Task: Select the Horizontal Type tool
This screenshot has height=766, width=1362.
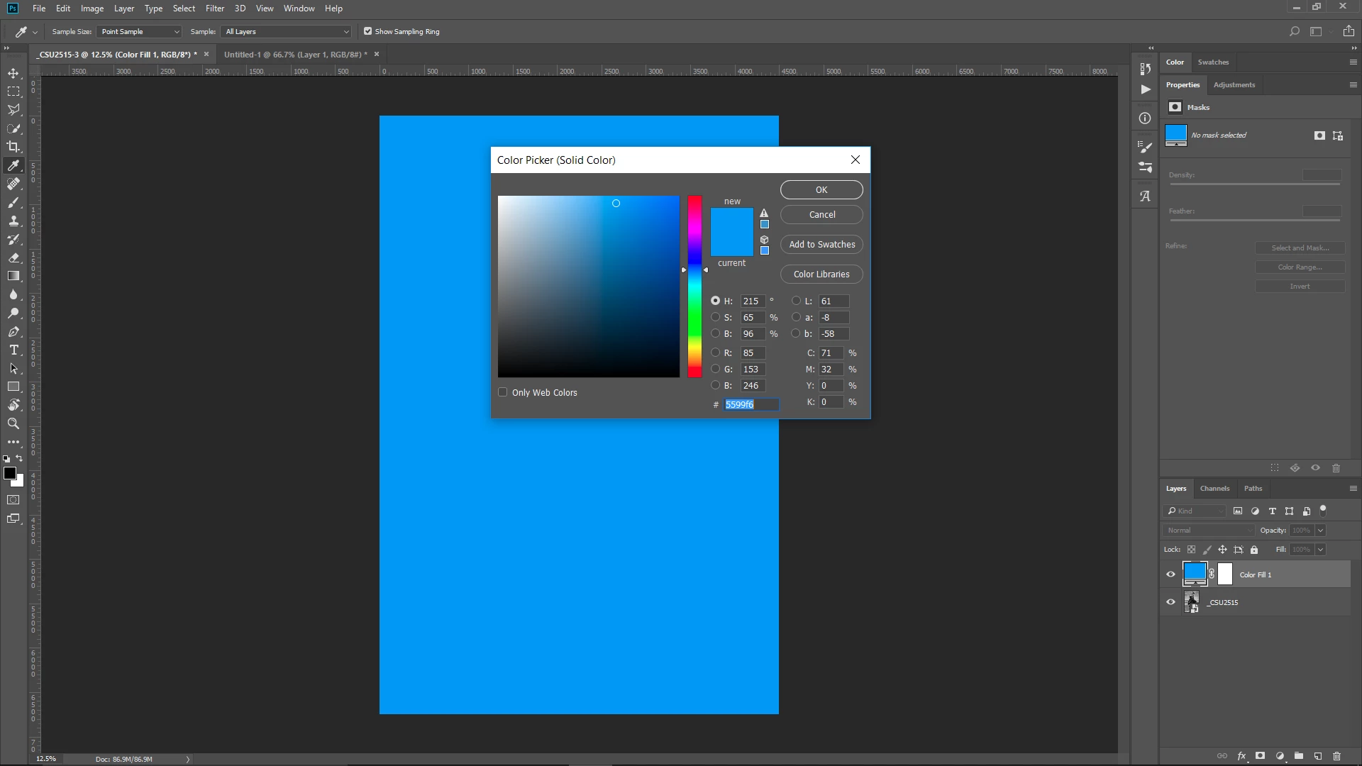Action: (x=13, y=350)
